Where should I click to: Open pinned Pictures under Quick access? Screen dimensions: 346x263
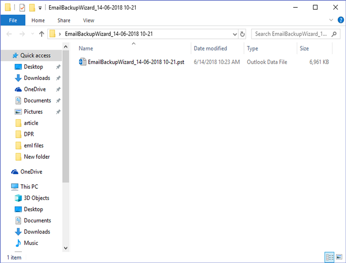point(33,112)
